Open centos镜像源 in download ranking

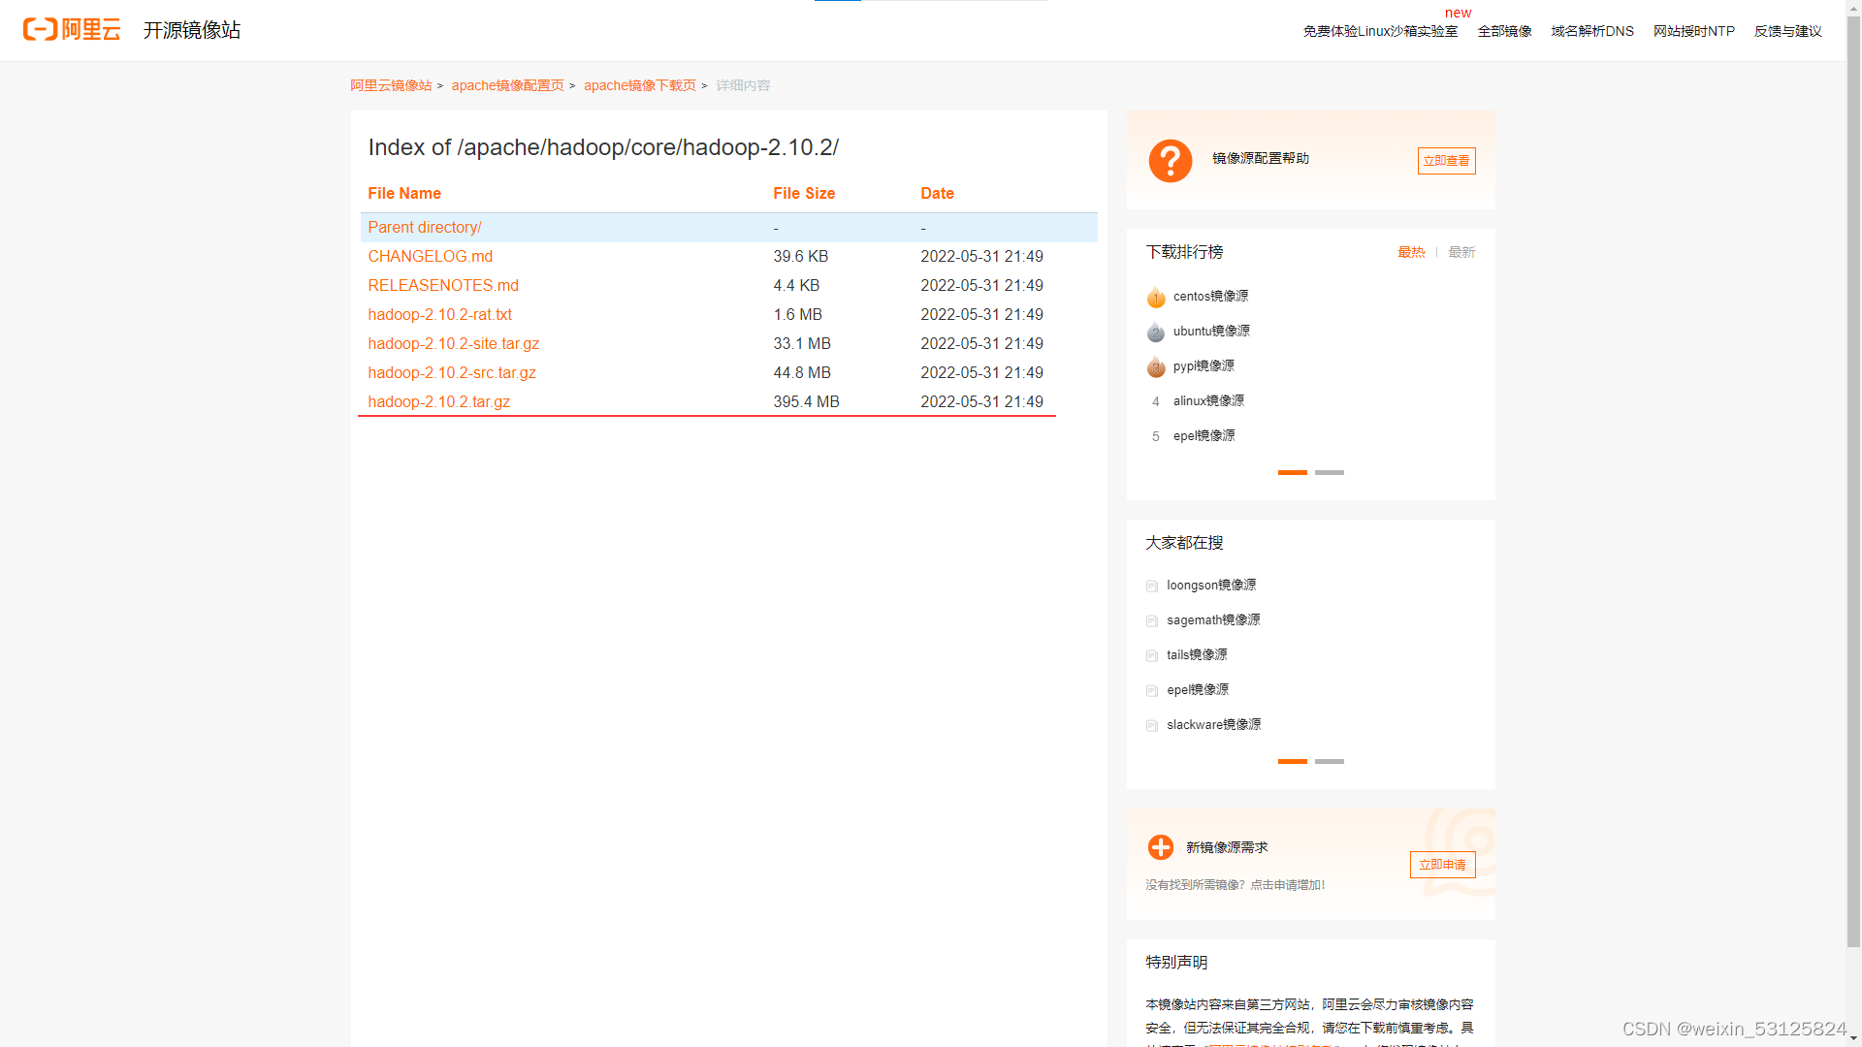[1210, 297]
